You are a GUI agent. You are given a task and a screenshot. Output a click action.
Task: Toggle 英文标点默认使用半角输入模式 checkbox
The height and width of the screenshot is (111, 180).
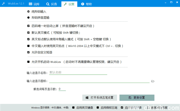tap(28, 39)
